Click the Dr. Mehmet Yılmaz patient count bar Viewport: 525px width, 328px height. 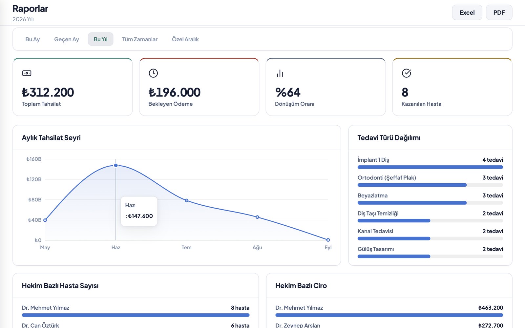[x=136, y=315]
